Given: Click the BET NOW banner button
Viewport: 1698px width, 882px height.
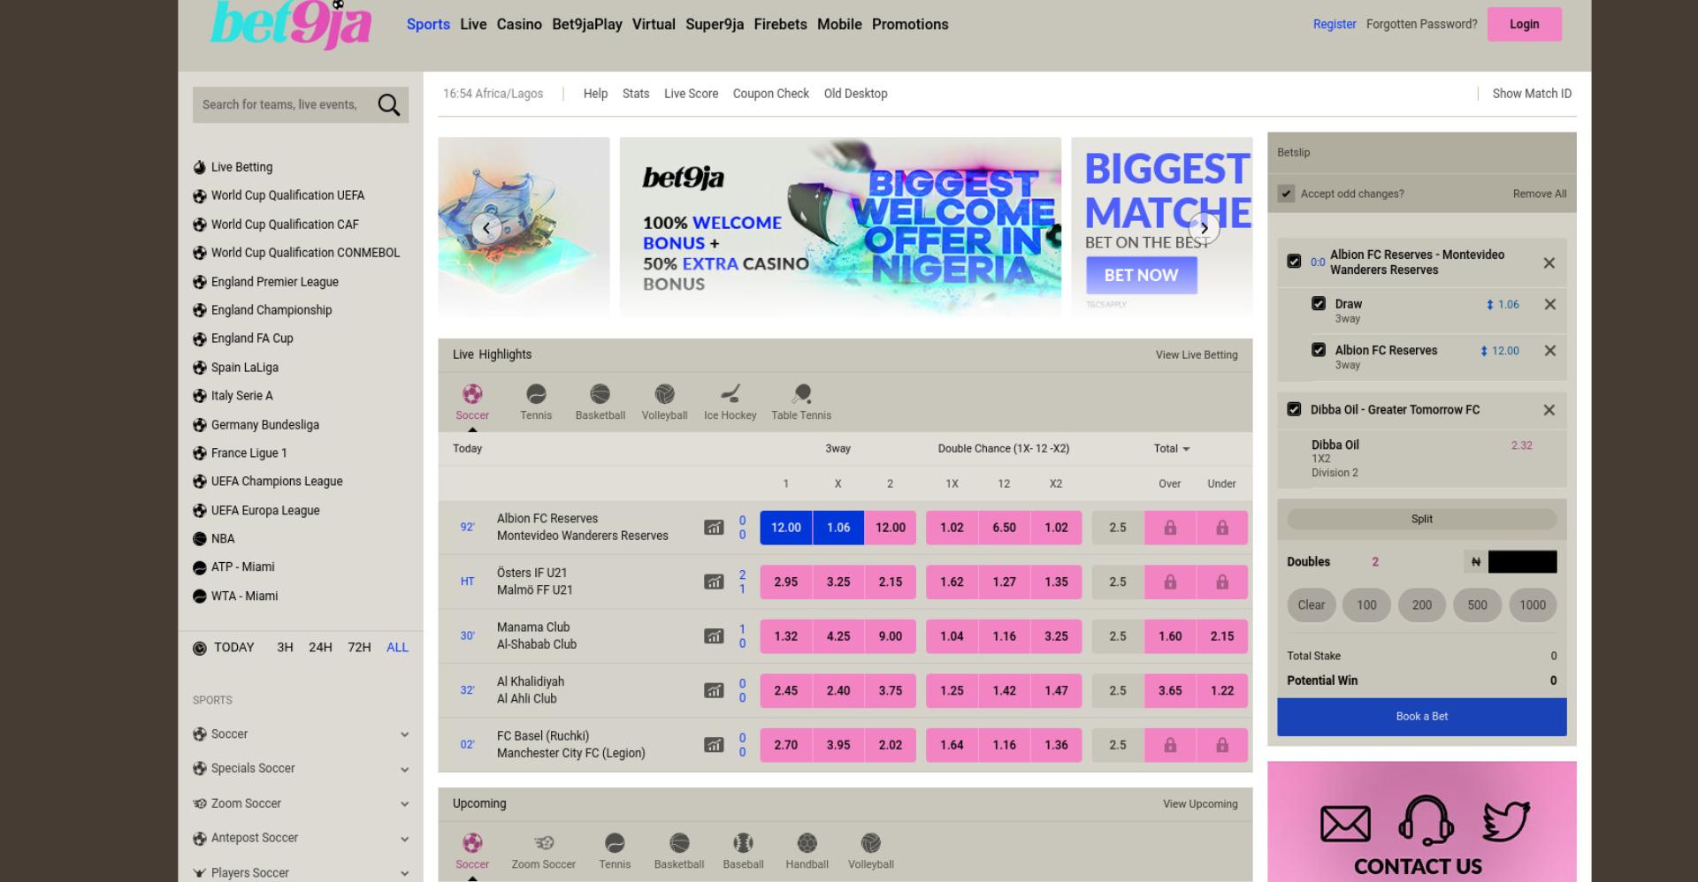Looking at the screenshot, I should (x=1141, y=276).
